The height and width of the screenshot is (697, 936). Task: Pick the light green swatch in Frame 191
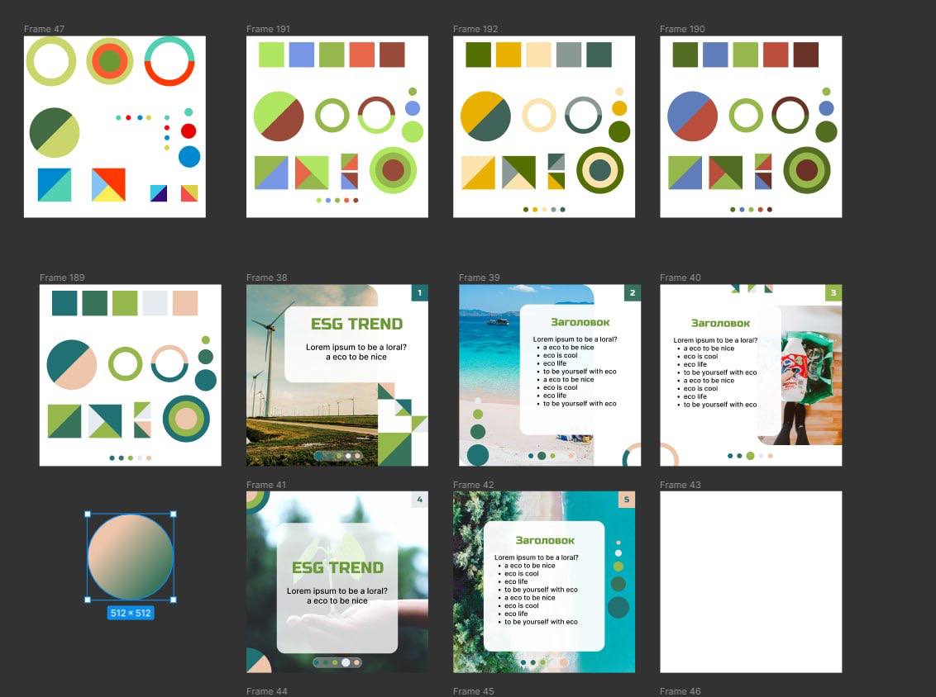point(271,55)
